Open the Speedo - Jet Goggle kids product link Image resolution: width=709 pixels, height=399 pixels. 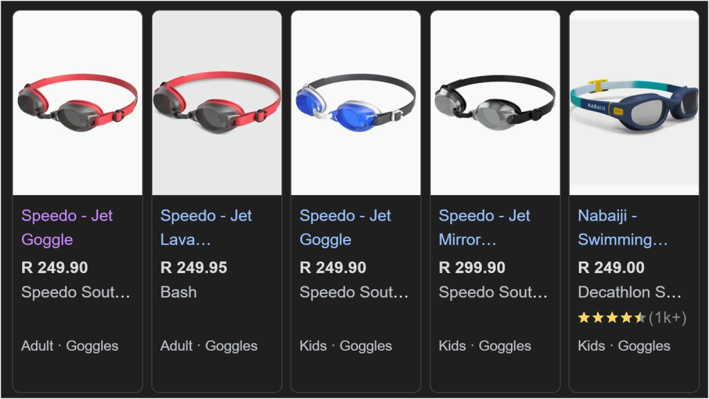pos(345,228)
